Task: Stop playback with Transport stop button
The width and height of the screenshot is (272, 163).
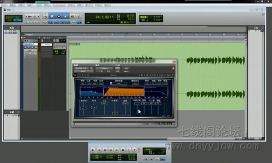Action: (x=123, y=150)
